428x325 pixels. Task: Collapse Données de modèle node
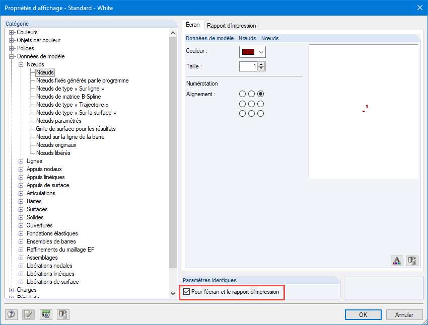point(11,56)
